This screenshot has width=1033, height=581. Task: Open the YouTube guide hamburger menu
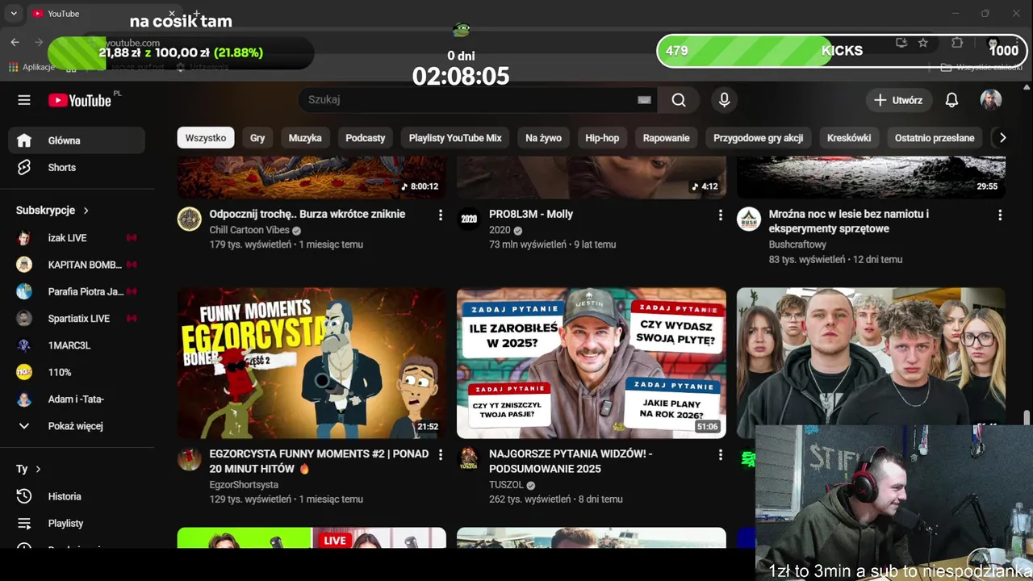pyautogui.click(x=24, y=100)
